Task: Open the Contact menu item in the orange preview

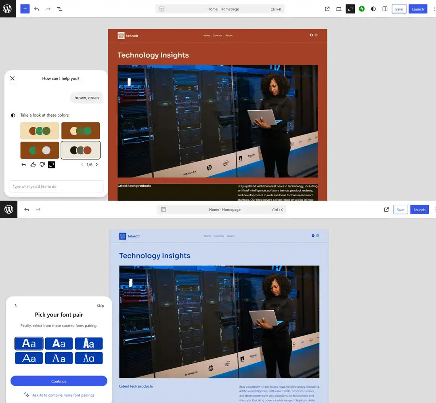Action: [218, 35]
